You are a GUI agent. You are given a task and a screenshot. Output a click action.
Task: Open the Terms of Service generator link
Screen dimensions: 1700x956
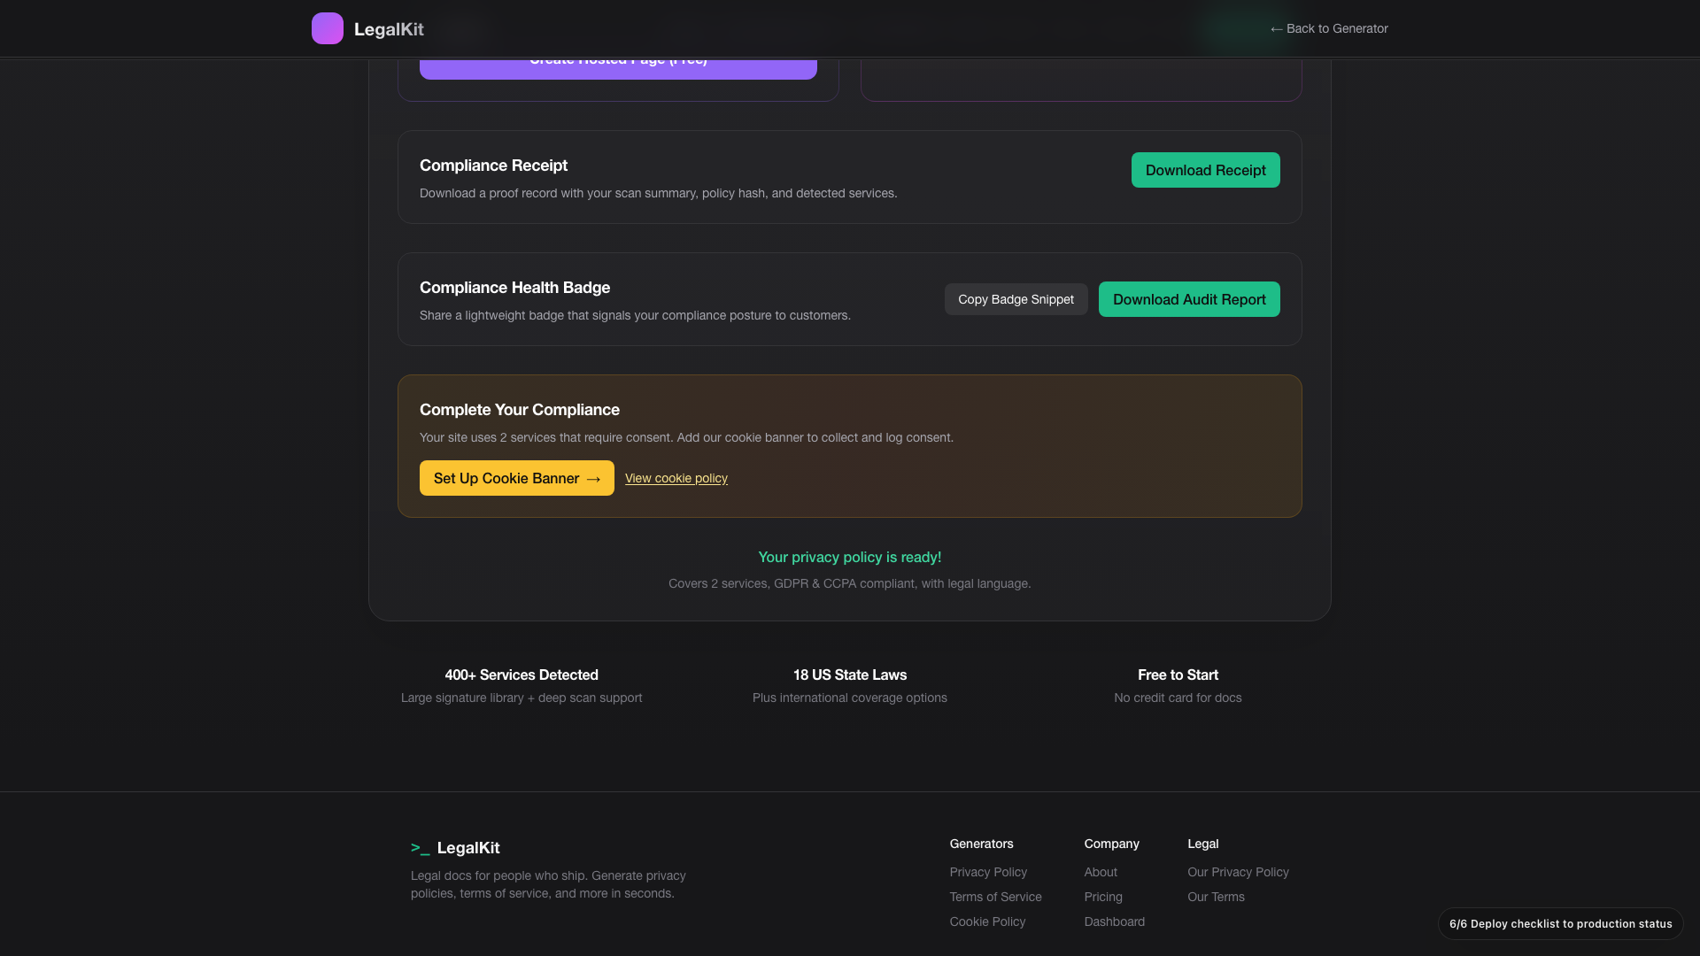point(995,897)
